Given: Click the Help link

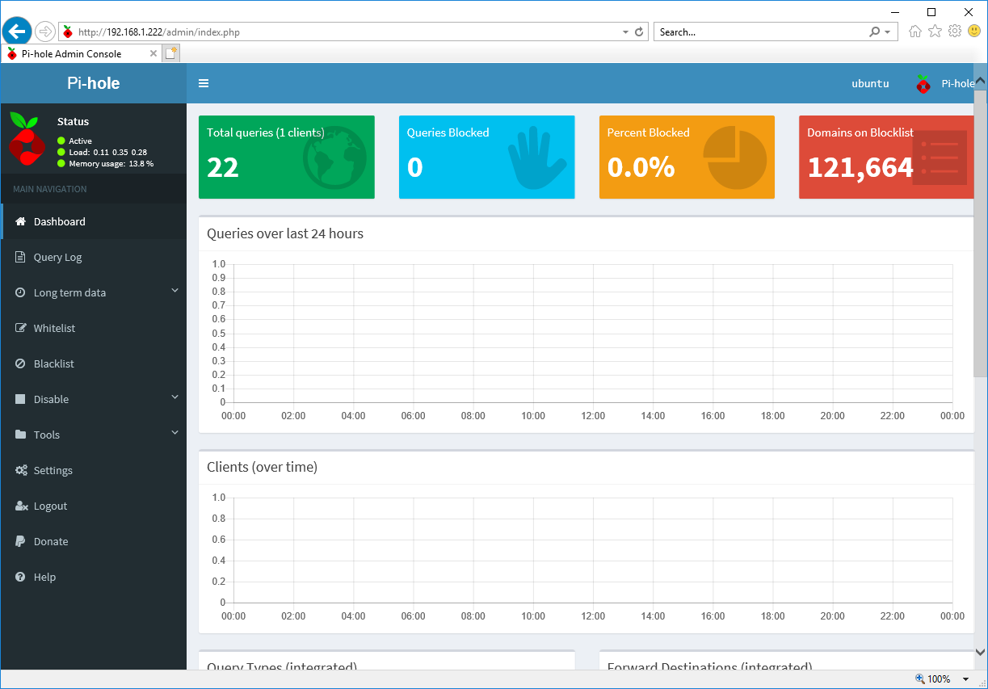Looking at the screenshot, I should coord(44,577).
